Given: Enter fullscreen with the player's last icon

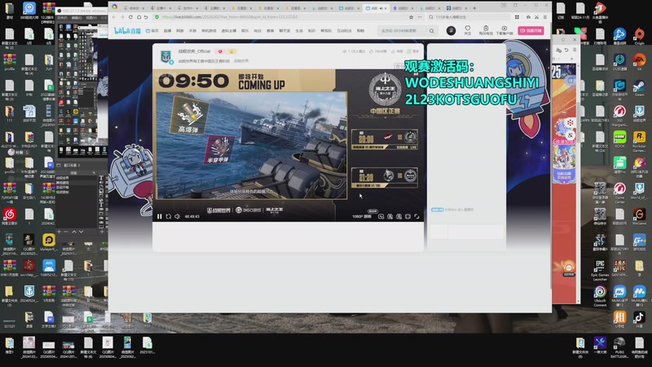Looking at the screenshot, I should point(416,216).
